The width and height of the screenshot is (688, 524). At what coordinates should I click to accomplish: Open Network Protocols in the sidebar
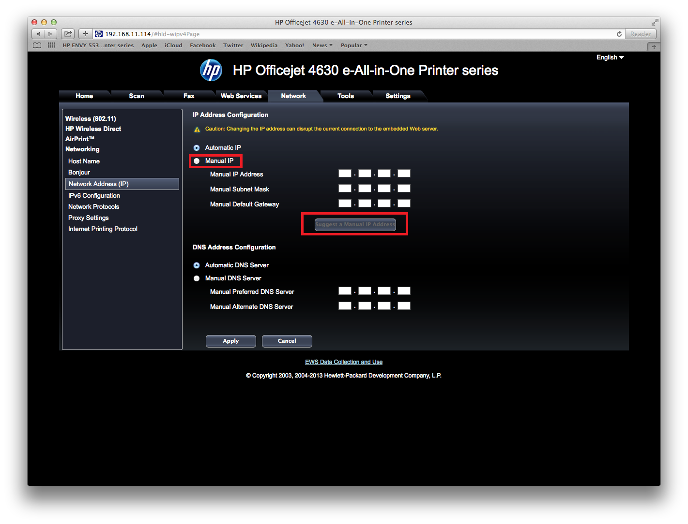click(x=93, y=207)
